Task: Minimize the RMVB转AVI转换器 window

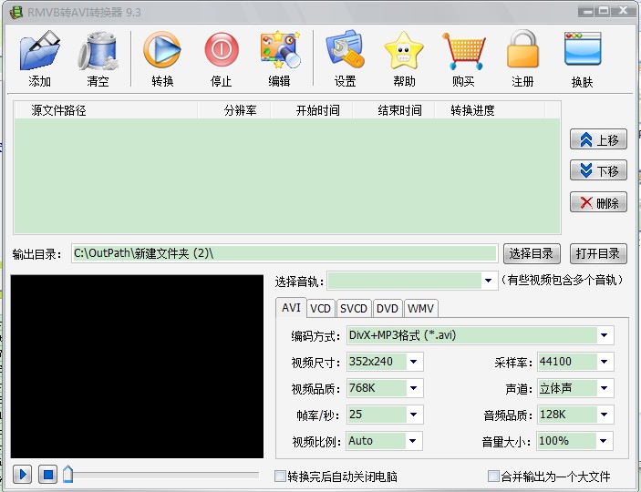Action: click(585, 12)
